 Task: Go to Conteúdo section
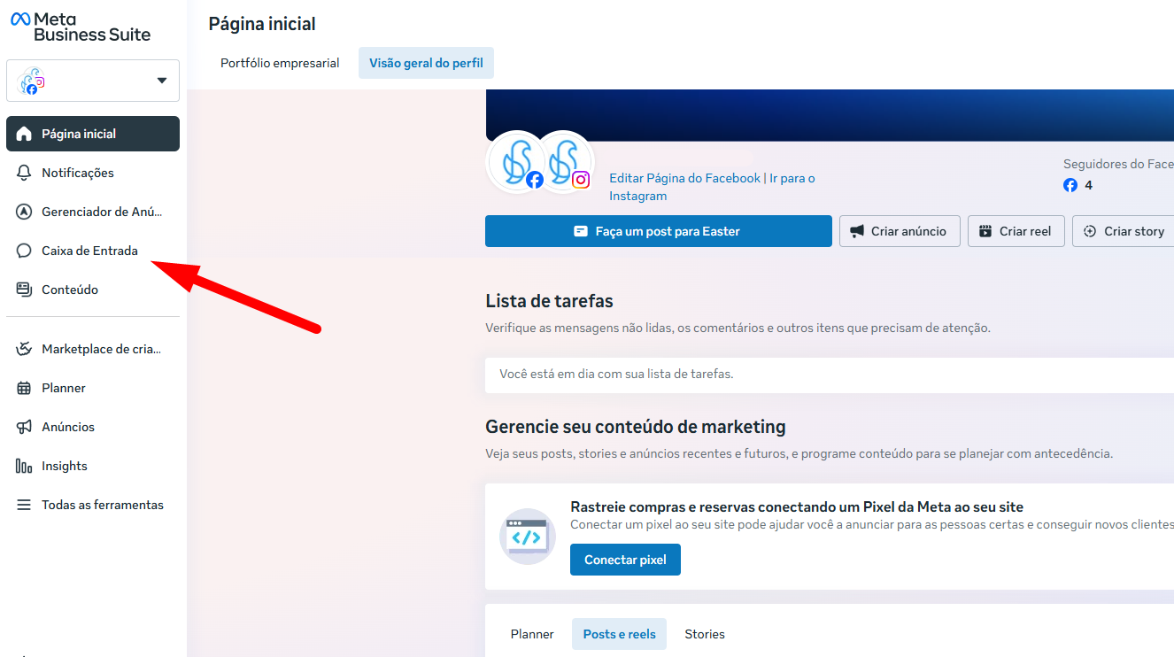click(93, 290)
